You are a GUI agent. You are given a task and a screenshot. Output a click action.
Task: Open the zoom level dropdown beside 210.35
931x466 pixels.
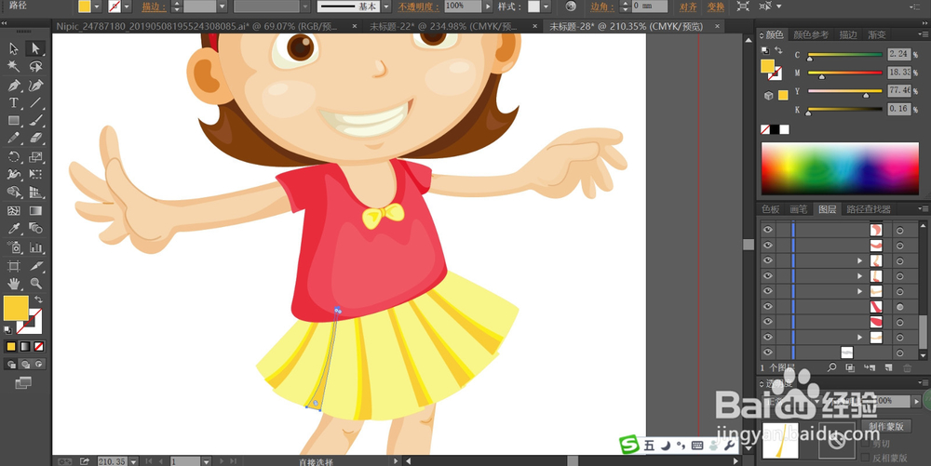pos(133,461)
